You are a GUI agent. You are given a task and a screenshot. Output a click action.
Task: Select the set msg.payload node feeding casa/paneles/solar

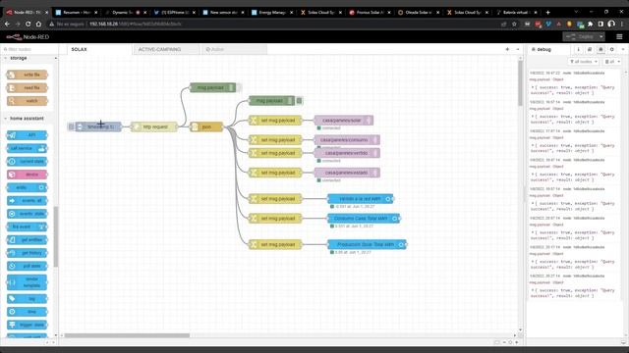tap(275, 120)
